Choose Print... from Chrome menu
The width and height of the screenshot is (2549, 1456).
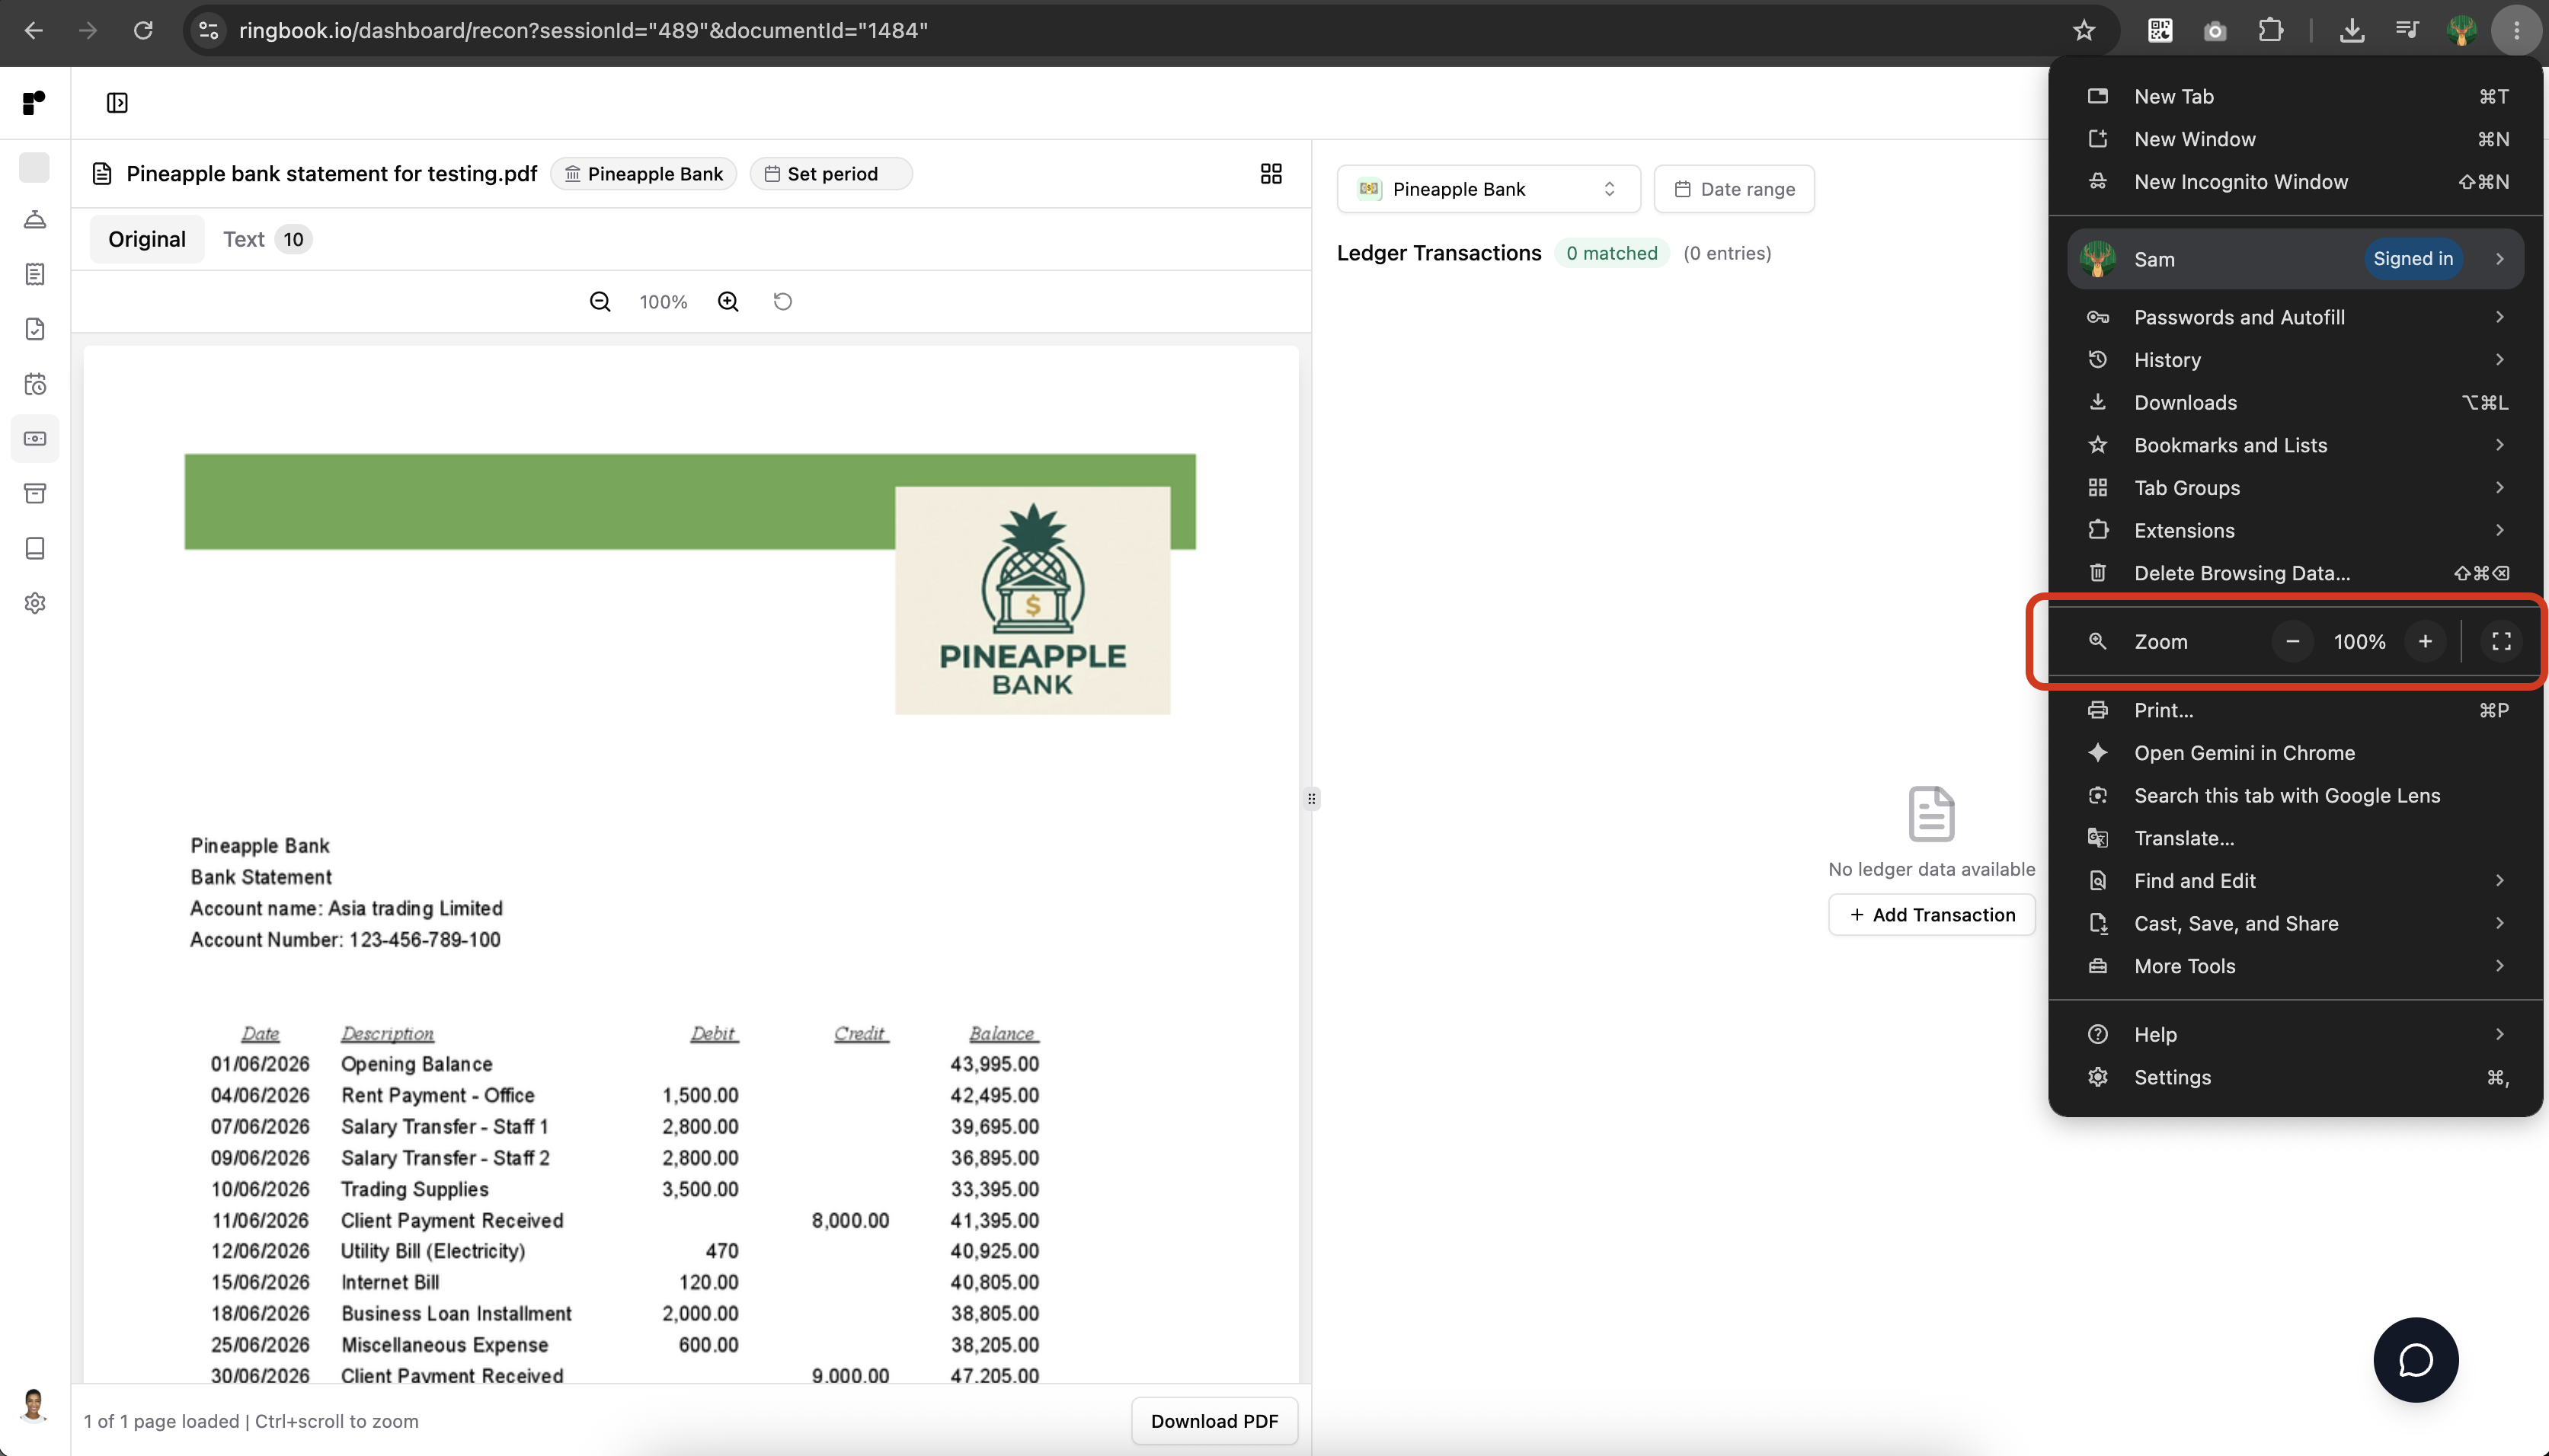point(2295,710)
